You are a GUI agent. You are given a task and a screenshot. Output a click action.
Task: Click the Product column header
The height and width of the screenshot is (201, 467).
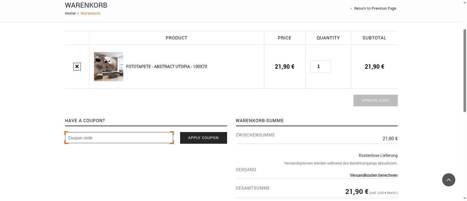coord(176,38)
